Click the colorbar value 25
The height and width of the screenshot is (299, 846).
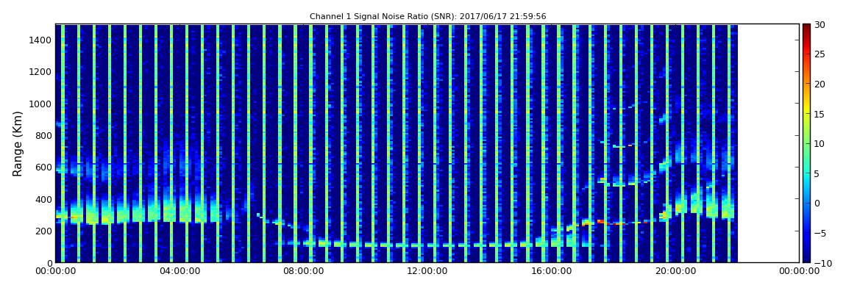[x=820, y=54]
